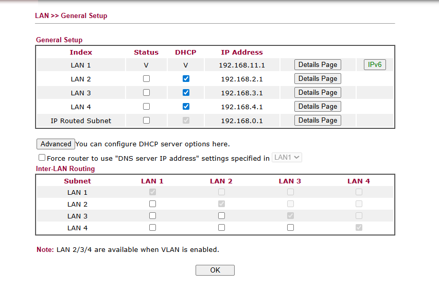Uncheck DHCP for LAN 3
This screenshot has width=439, height=288.
(186, 92)
